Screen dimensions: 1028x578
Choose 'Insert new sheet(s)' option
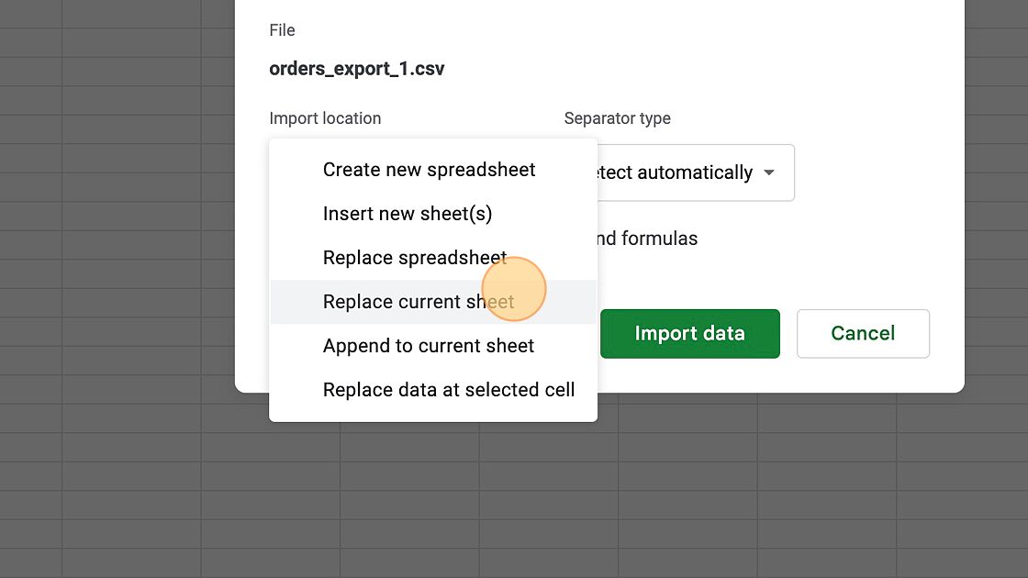coord(408,214)
